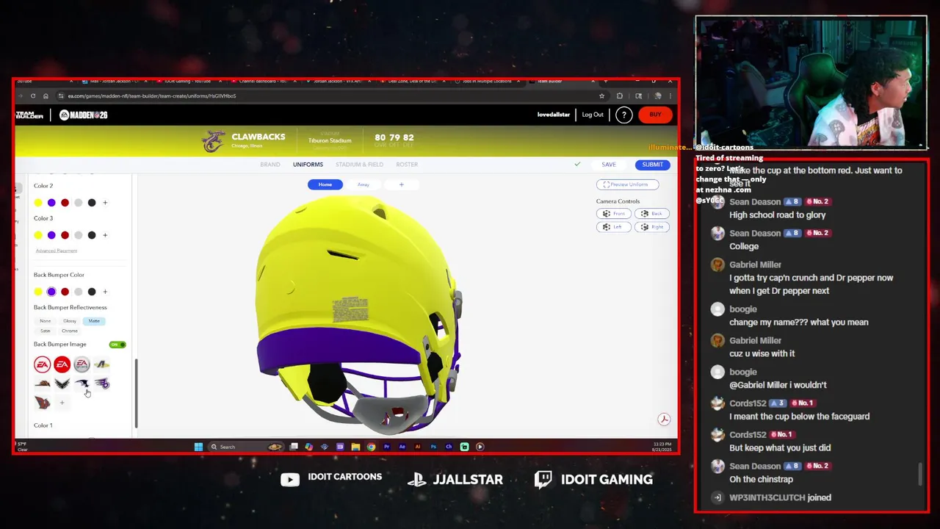Screen dimensions: 940x529
Task: Open the Uniforms tab
Action: (x=308, y=165)
